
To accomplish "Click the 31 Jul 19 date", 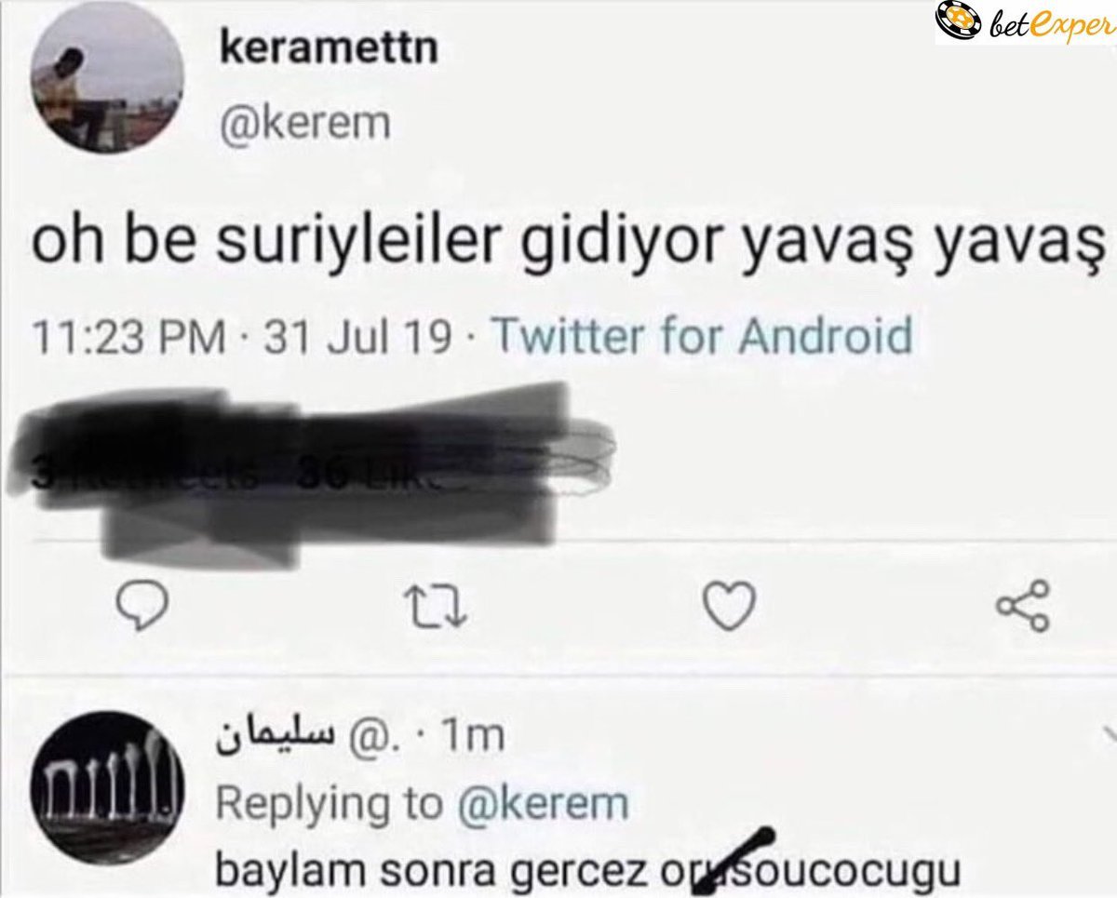I will pos(358,336).
